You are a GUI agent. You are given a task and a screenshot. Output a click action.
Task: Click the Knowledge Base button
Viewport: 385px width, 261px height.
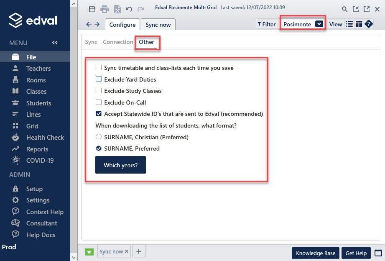click(x=316, y=253)
